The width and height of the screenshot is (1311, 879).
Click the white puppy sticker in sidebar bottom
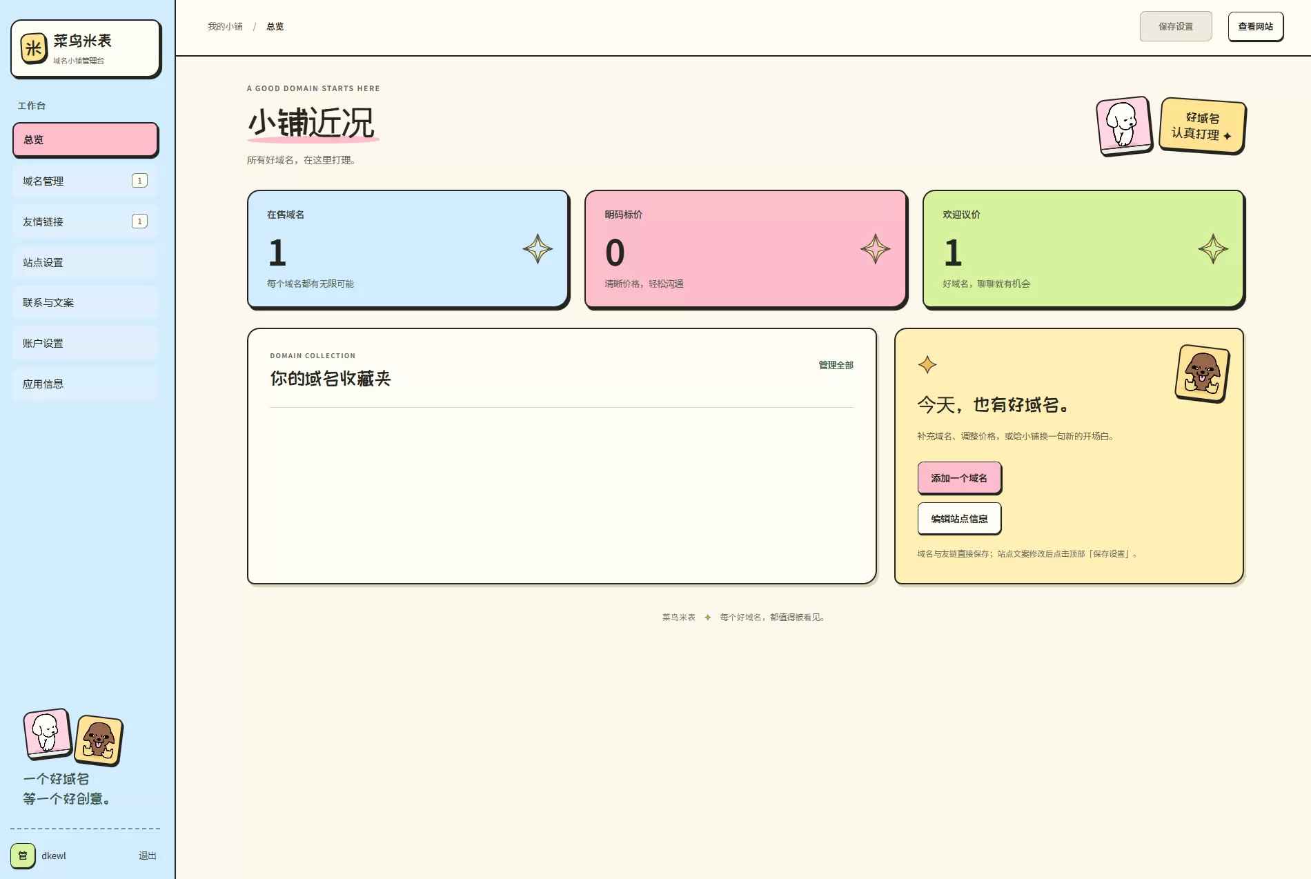48,733
